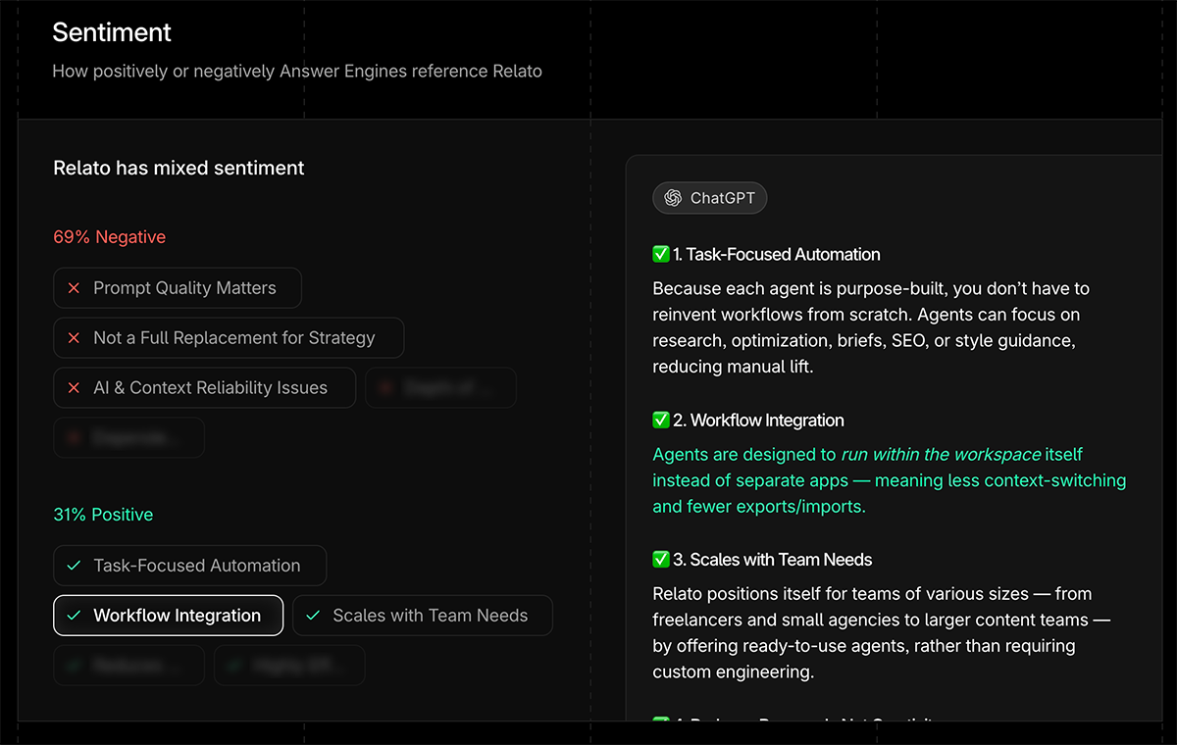Image resolution: width=1177 pixels, height=745 pixels.
Task: Click the first blurred positive chip under Workflow Integration
Action: pos(128,666)
